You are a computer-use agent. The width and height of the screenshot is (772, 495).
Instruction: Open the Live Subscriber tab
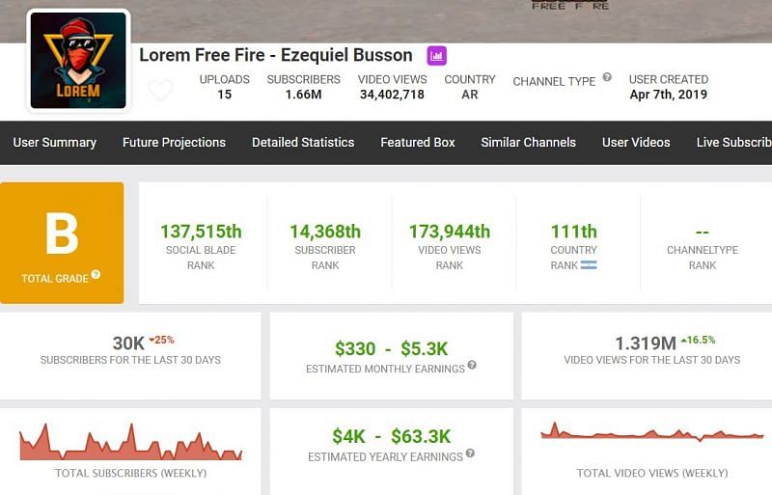coord(733,142)
